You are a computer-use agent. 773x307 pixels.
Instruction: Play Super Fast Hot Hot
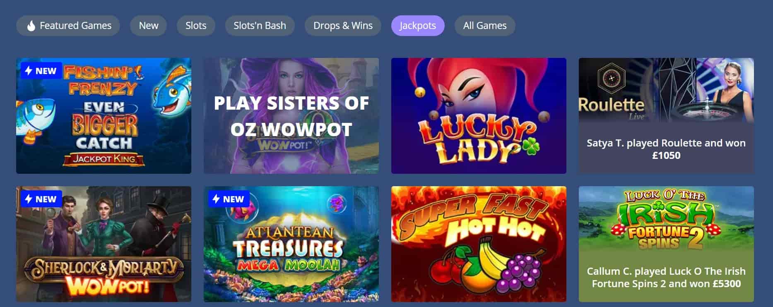[x=479, y=244]
